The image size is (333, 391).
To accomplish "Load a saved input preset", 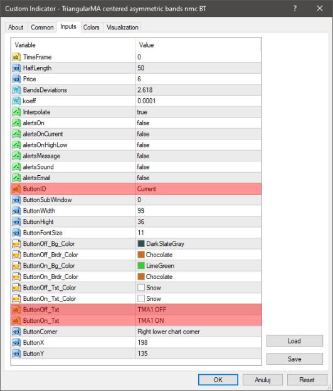I will tap(294, 340).
